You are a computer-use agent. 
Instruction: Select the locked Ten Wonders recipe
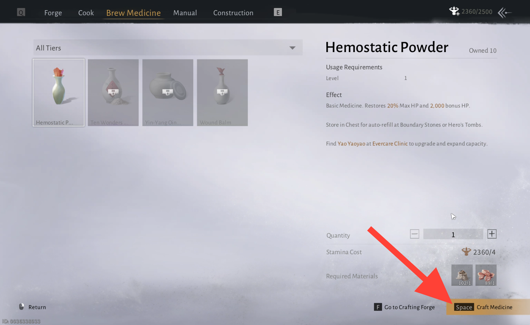click(113, 92)
